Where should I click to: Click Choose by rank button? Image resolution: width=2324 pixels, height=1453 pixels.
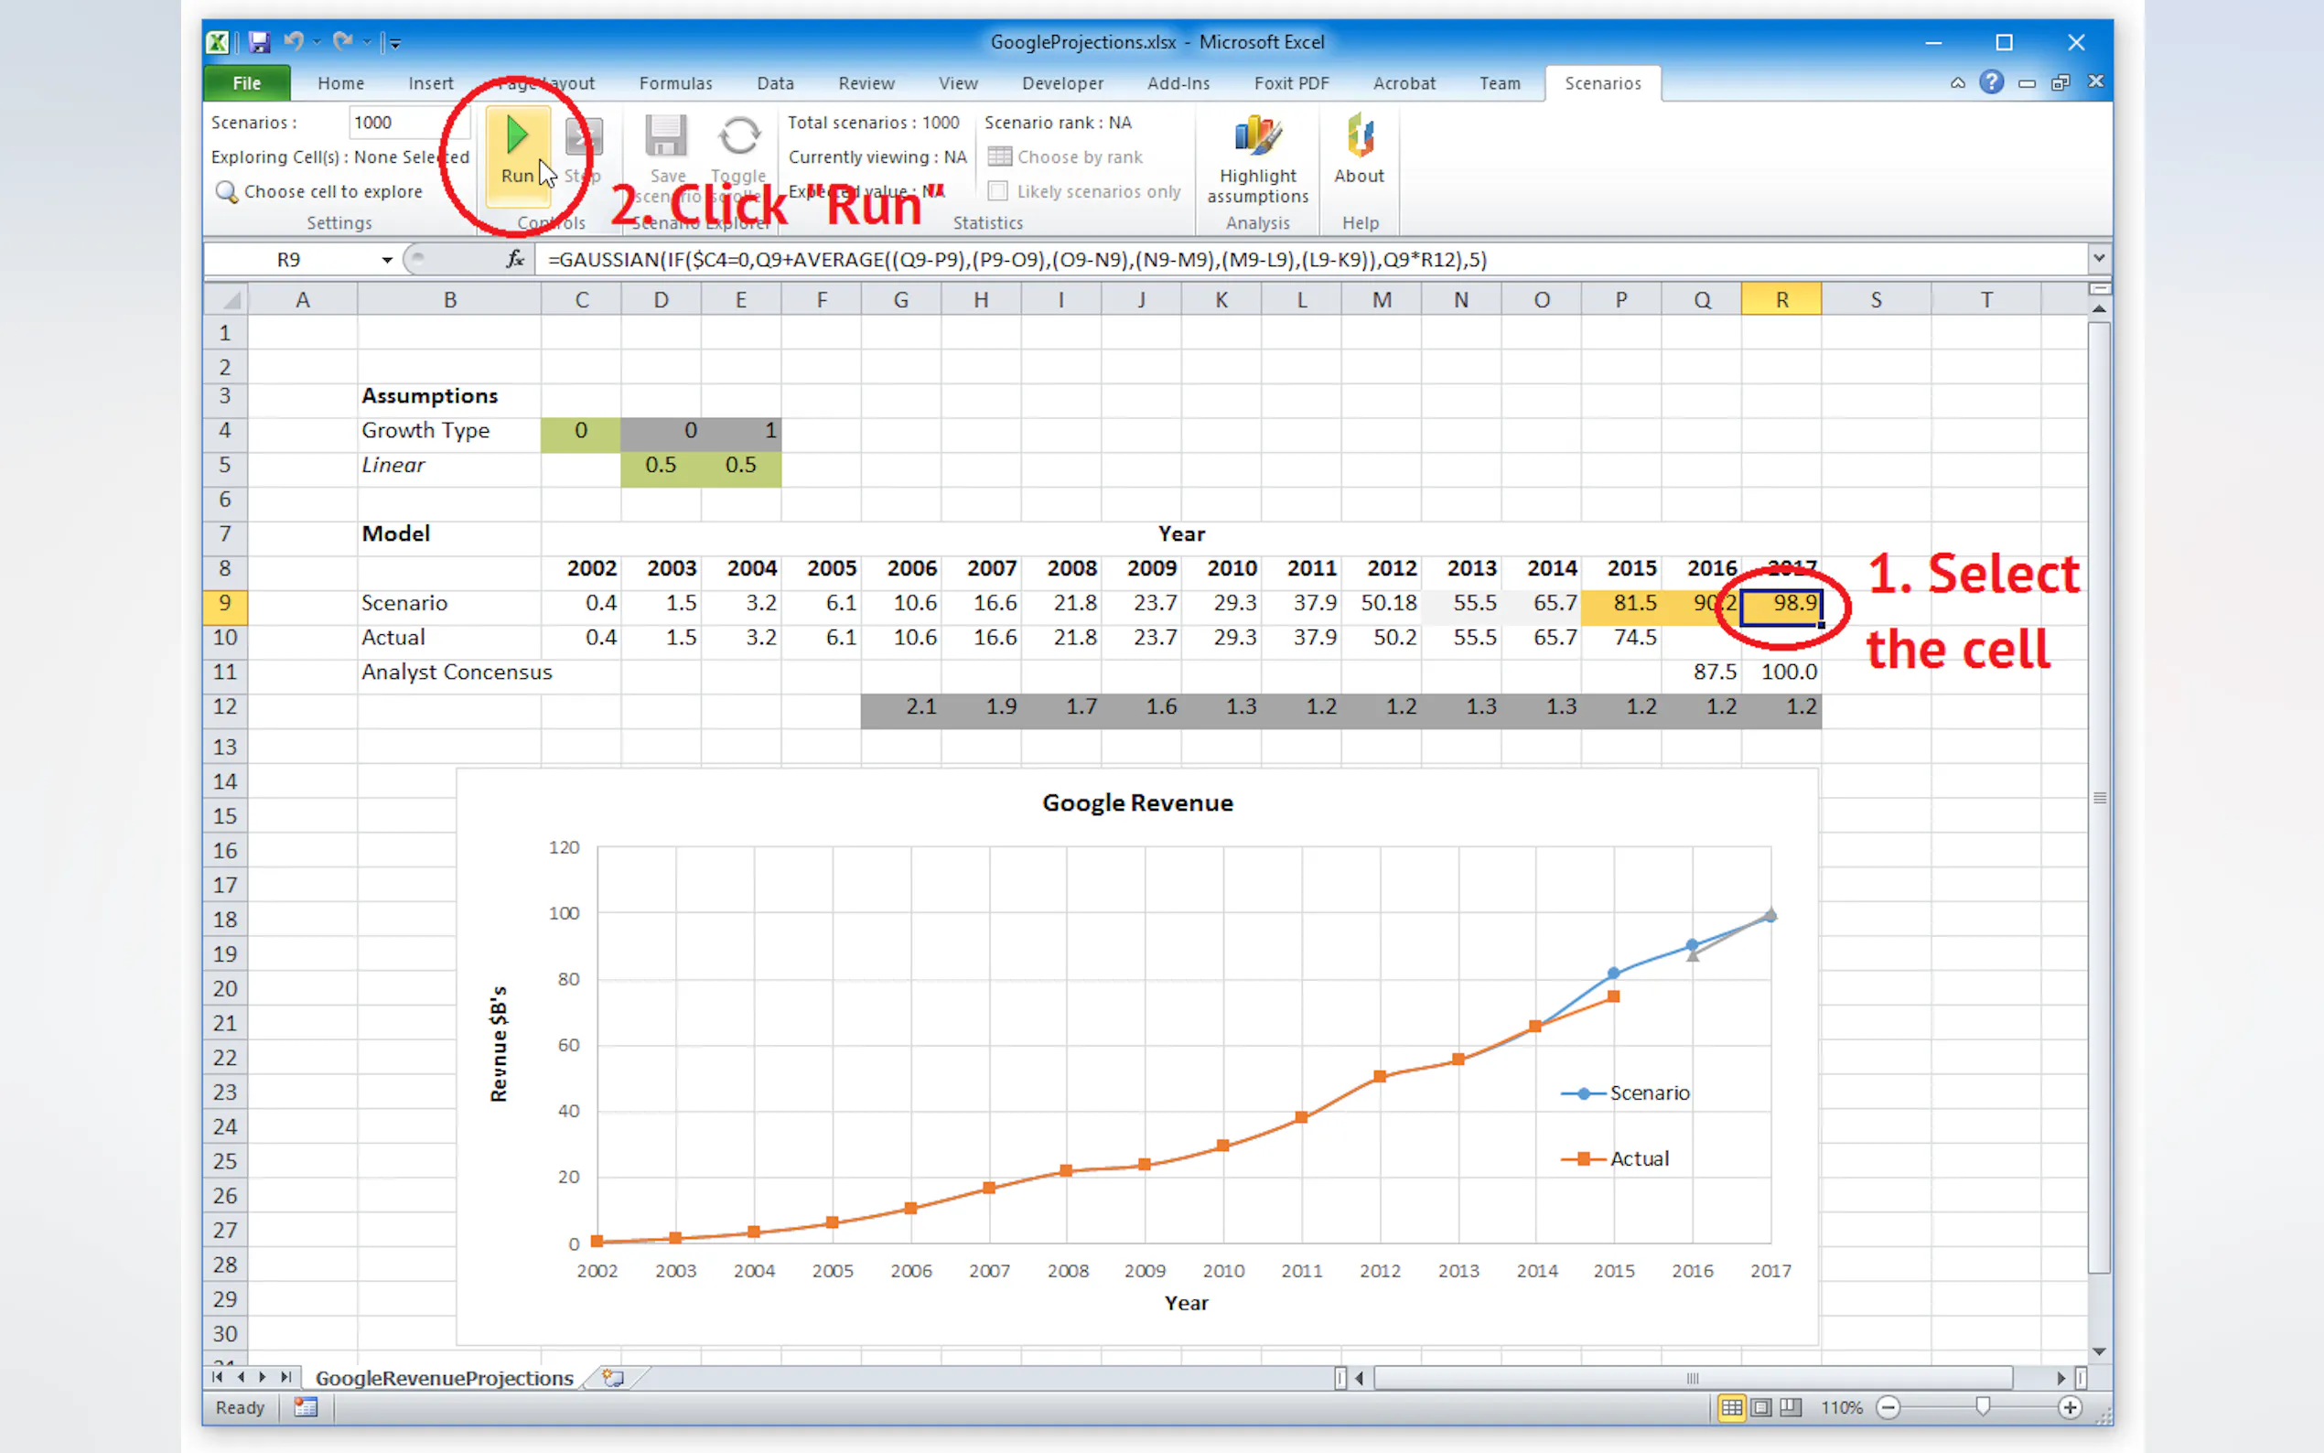point(1065,156)
